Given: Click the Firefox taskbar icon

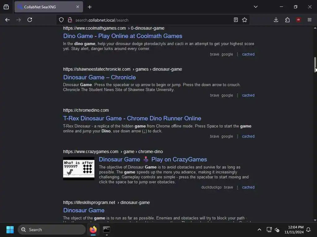Looking at the screenshot, I should [93, 230].
